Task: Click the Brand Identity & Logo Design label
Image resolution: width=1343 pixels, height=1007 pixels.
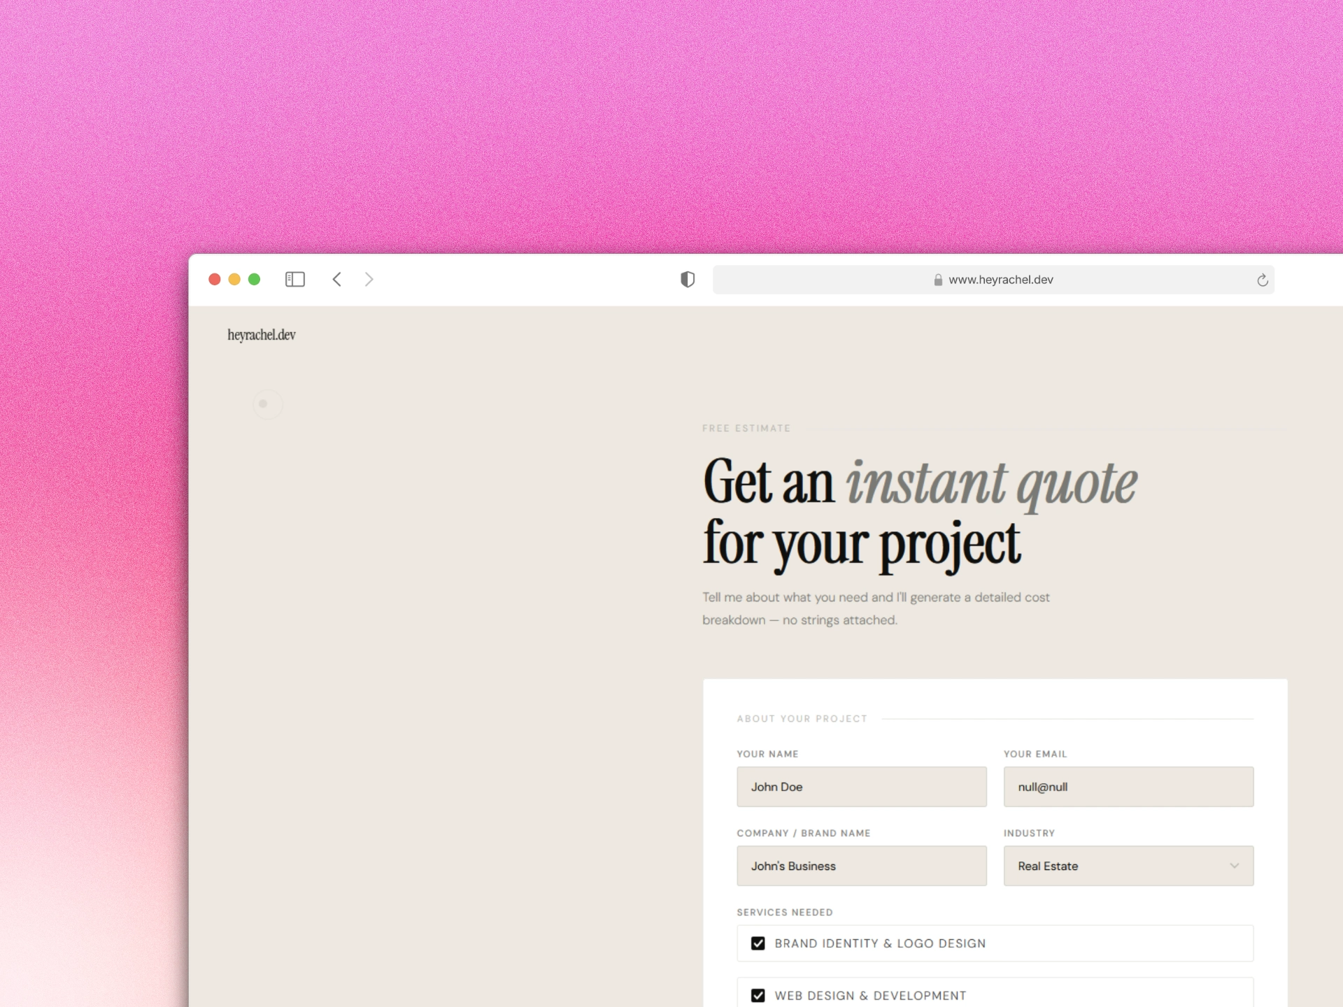Action: (x=879, y=943)
